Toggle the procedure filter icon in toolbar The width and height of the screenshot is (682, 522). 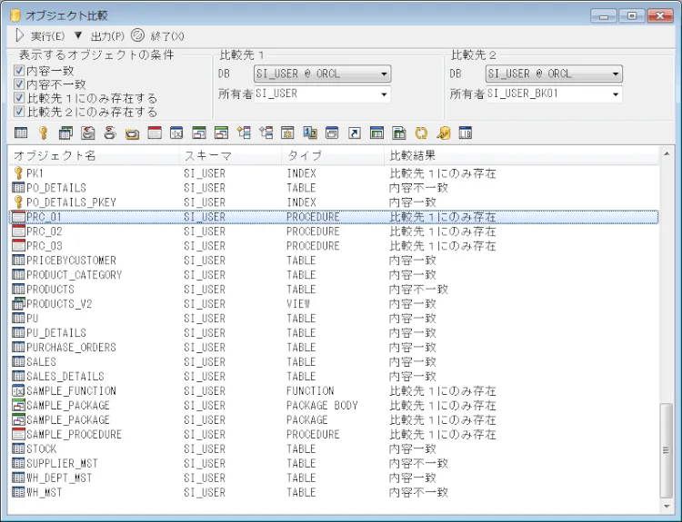coord(155,133)
